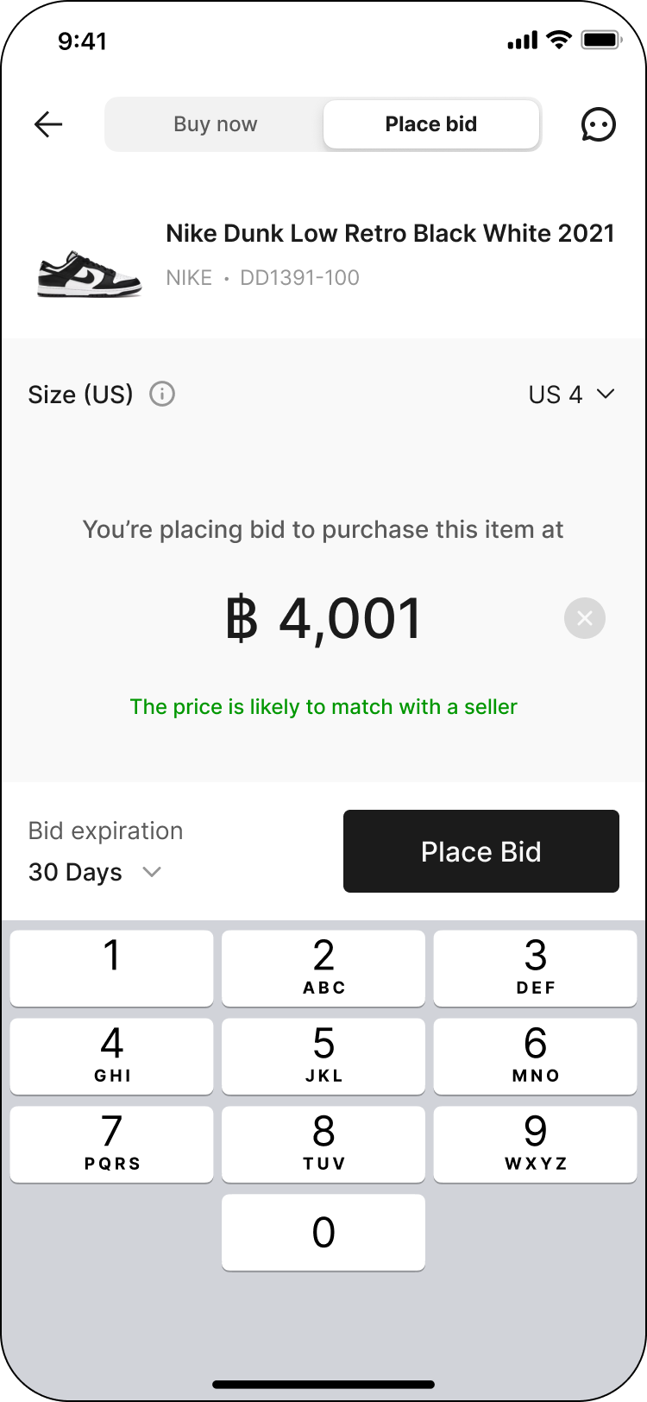Tap the Nike Dunk shoe thumbnail
Screen dimensions: 647x1402
pos(89,274)
